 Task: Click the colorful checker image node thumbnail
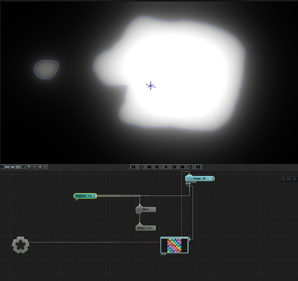[175, 246]
